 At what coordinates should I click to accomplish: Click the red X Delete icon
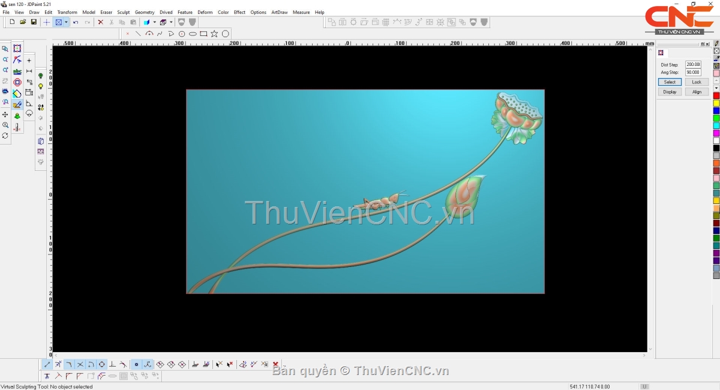100,22
